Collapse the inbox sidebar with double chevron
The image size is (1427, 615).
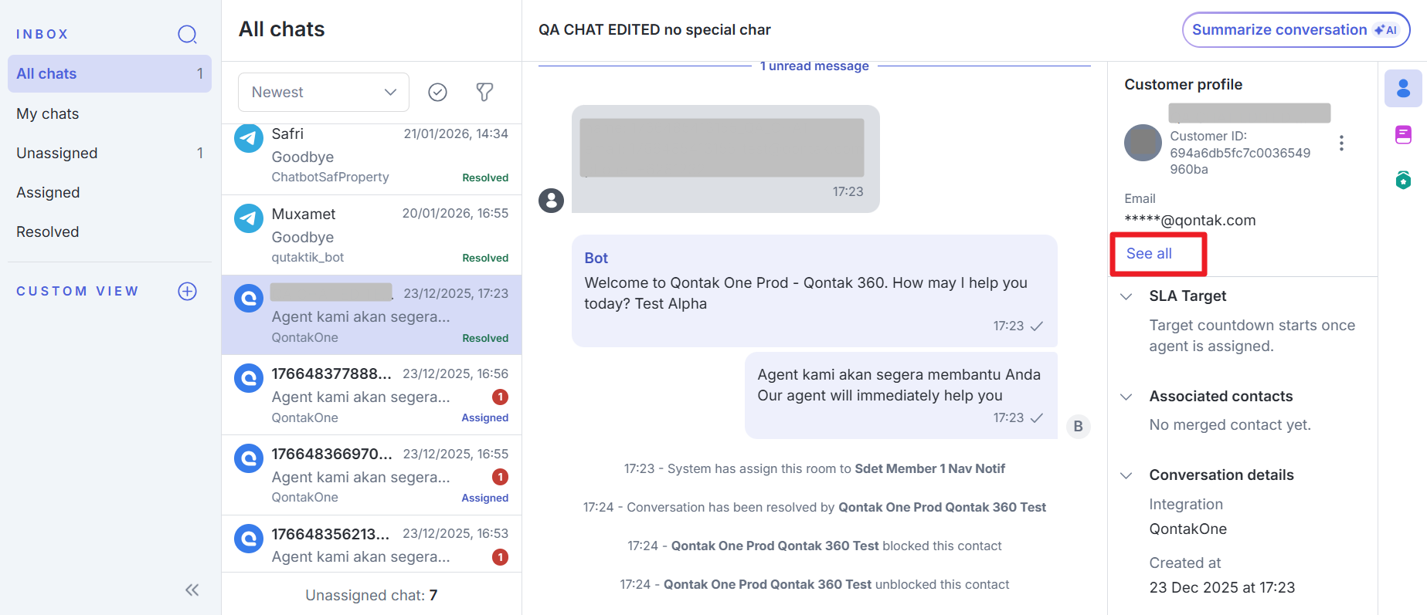(x=192, y=590)
